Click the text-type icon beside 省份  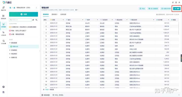pyautogui.click(x=67, y=20)
